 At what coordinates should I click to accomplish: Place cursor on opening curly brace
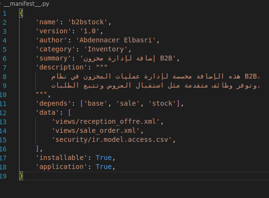pyautogui.click(x=21, y=13)
